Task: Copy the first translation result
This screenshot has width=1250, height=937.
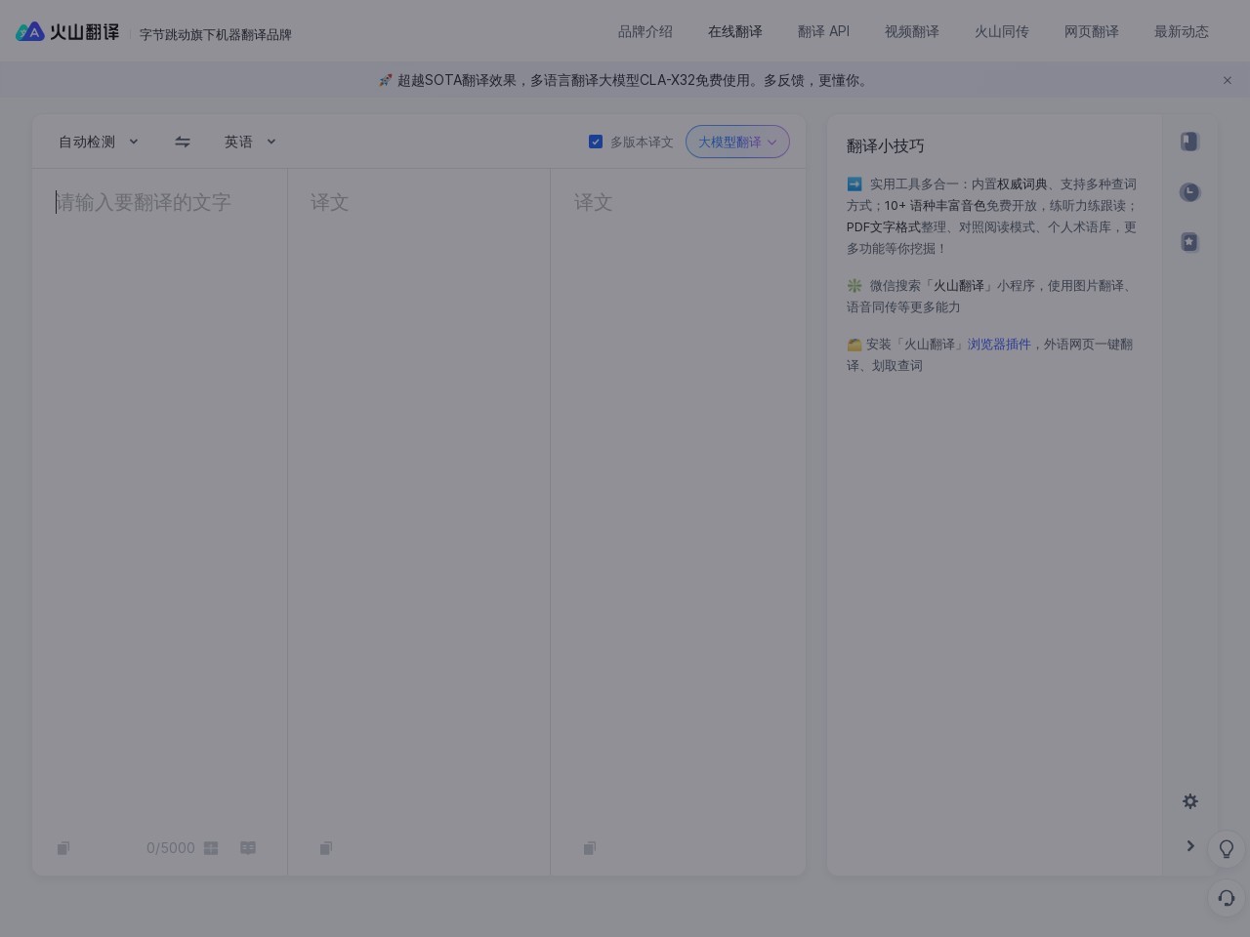Action: pos(326,848)
